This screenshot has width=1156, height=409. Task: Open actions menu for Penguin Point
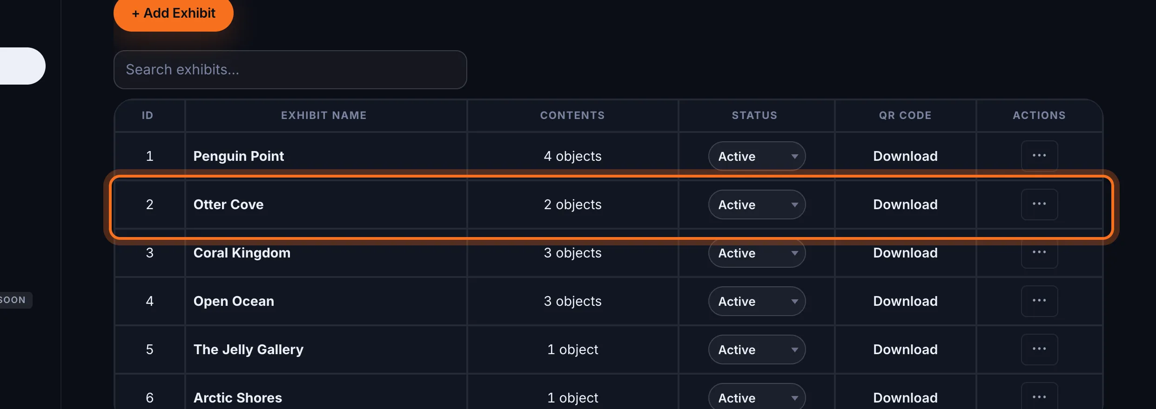(x=1039, y=156)
